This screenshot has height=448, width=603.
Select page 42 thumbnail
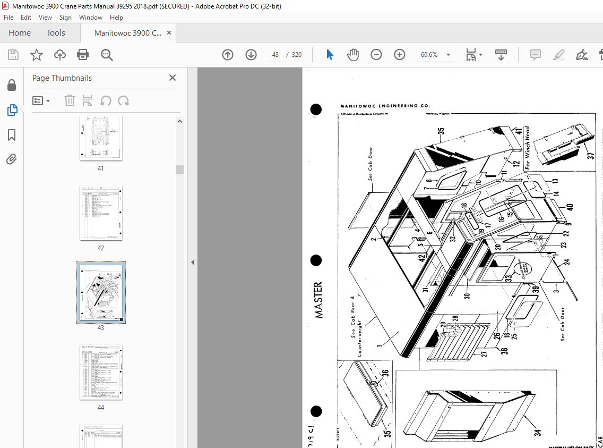click(101, 213)
